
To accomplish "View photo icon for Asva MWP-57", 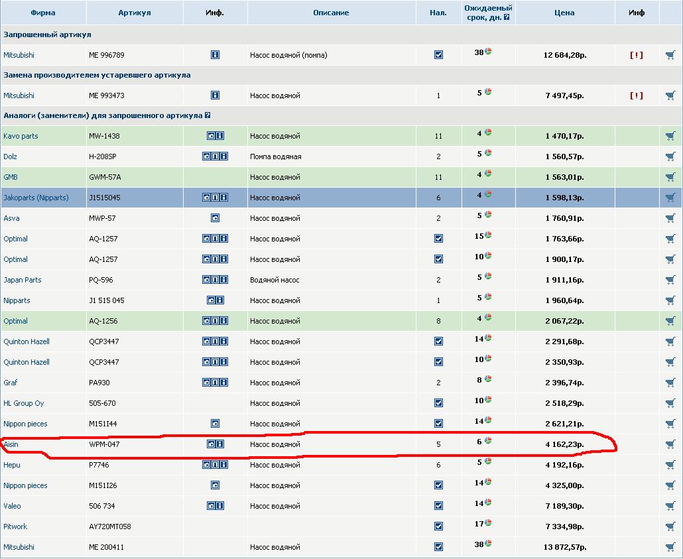I will coord(215,218).
